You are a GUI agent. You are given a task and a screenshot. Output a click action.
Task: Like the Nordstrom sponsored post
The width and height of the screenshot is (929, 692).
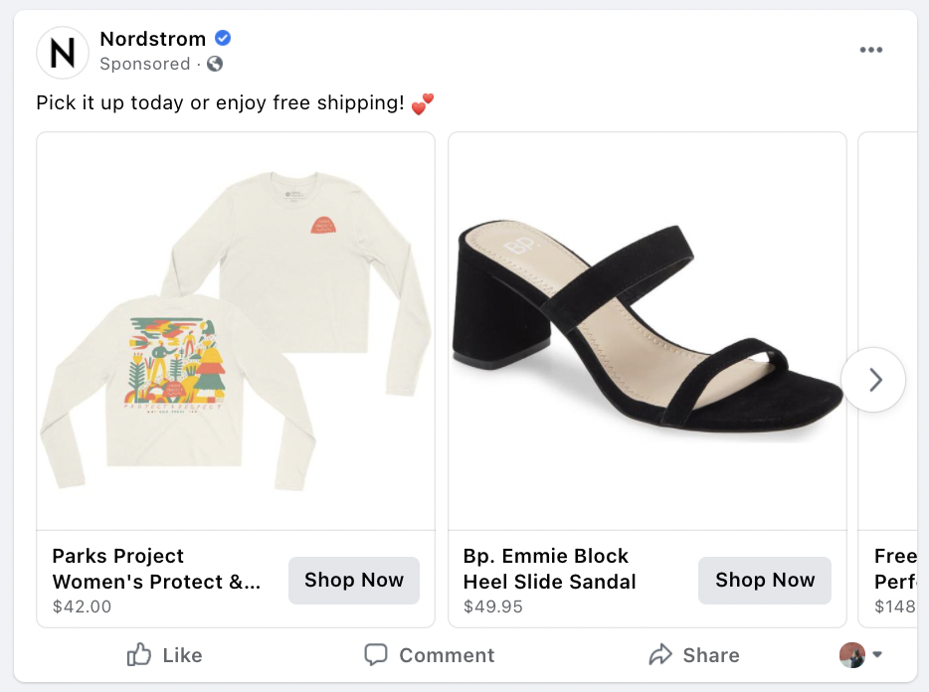(x=165, y=655)
